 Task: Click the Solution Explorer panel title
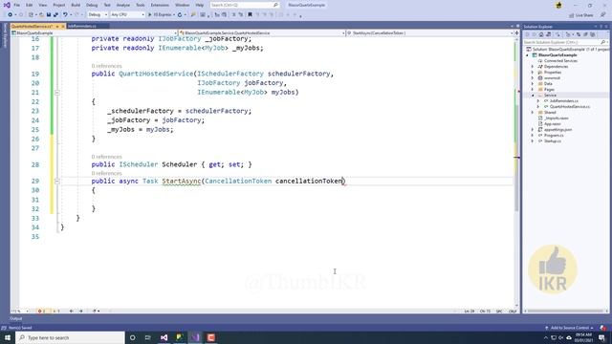537,27
